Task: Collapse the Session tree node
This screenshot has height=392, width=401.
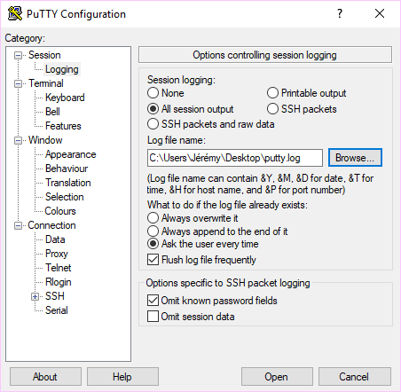Action: click(19, 55)
